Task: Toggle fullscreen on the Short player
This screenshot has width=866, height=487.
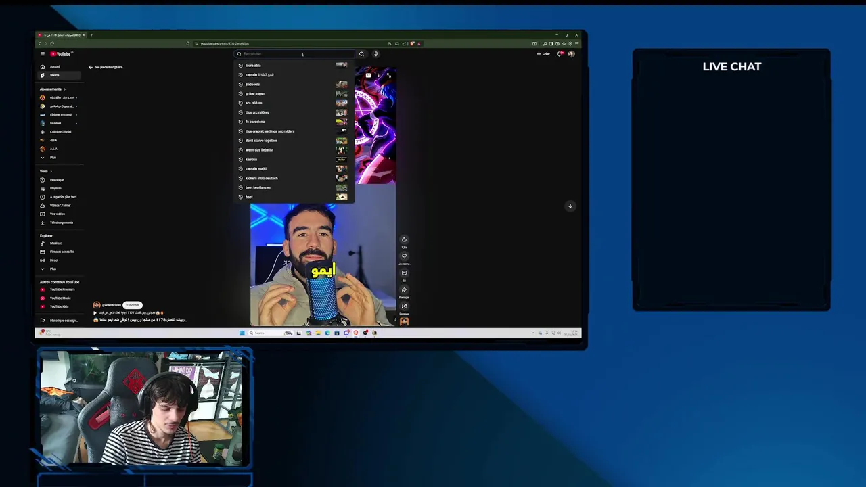Action: coord(388,76)
